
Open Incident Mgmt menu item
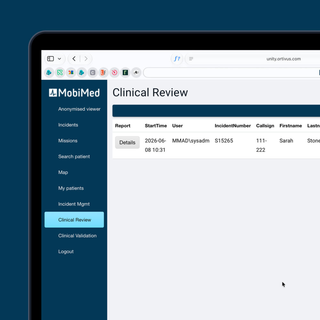[74, 204]
